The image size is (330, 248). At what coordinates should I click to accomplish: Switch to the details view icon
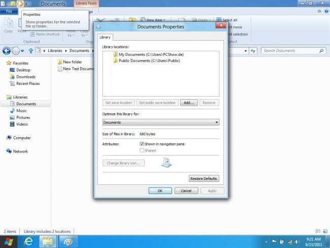(x=318, y=231)
